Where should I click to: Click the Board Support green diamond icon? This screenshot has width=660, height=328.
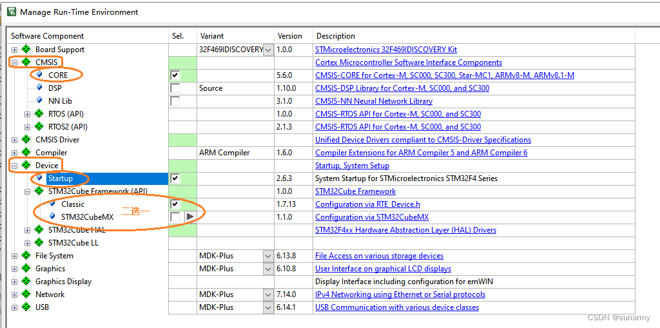click(26, 49)
